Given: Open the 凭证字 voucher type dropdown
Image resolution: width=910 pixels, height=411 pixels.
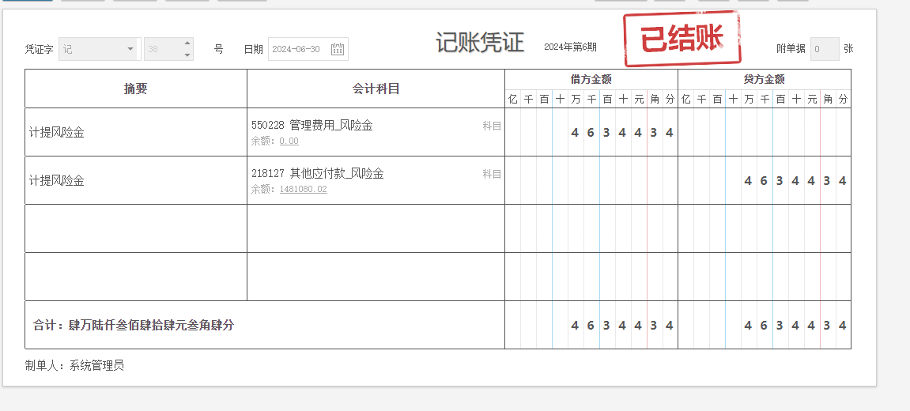Looking at the screenshot, I should [x=130, y=49].
